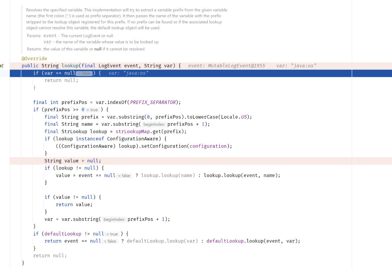
Task: Click the strLookupMap field reference
Action: tap(133, 131)
